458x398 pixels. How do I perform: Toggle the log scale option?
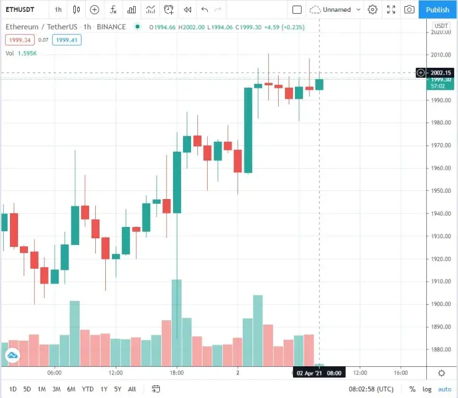click(x=427, y=389)
